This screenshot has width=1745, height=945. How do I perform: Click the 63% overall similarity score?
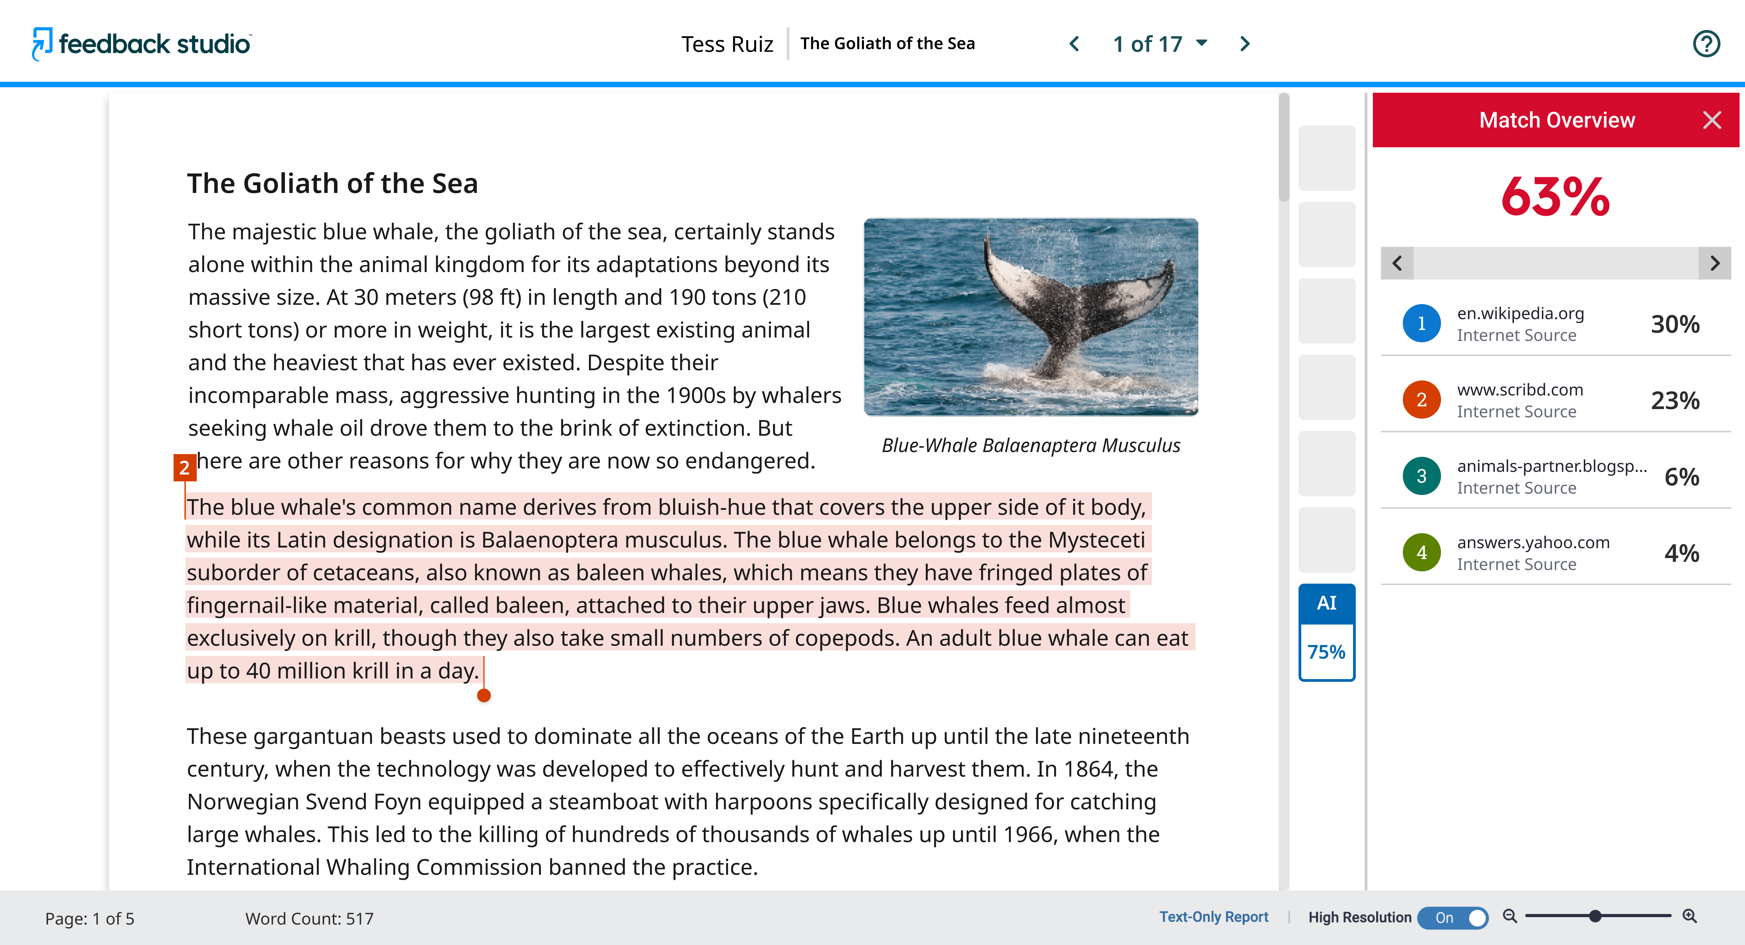1555,196
